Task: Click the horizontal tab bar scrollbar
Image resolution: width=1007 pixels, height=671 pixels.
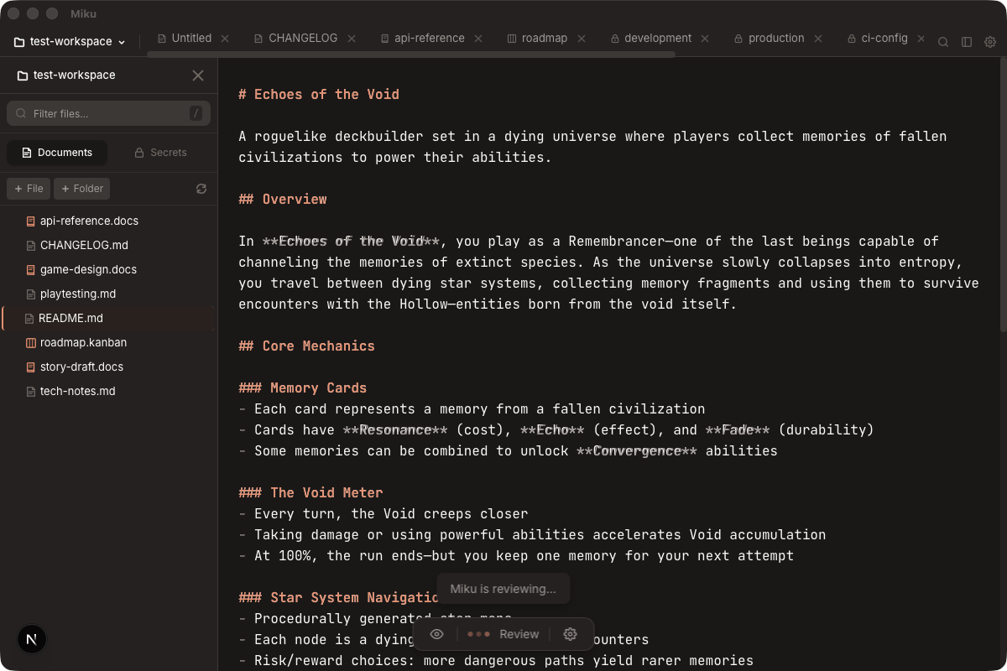Action: coord(411,55)
